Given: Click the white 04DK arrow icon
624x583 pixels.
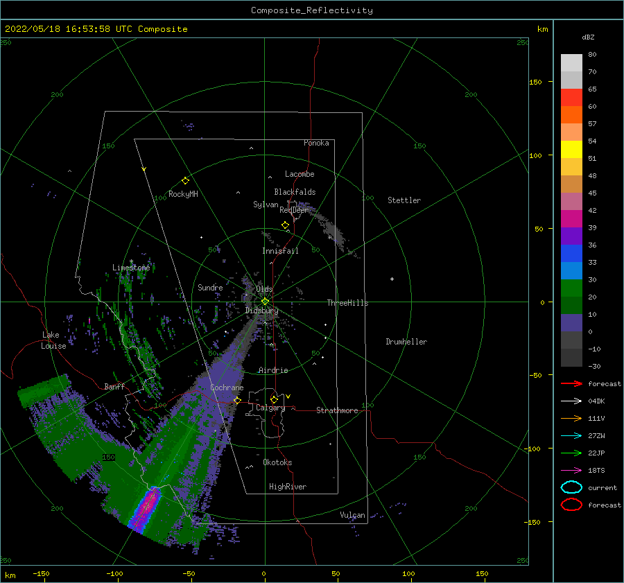Looking at the screenshot, I should tap(571, 401).
